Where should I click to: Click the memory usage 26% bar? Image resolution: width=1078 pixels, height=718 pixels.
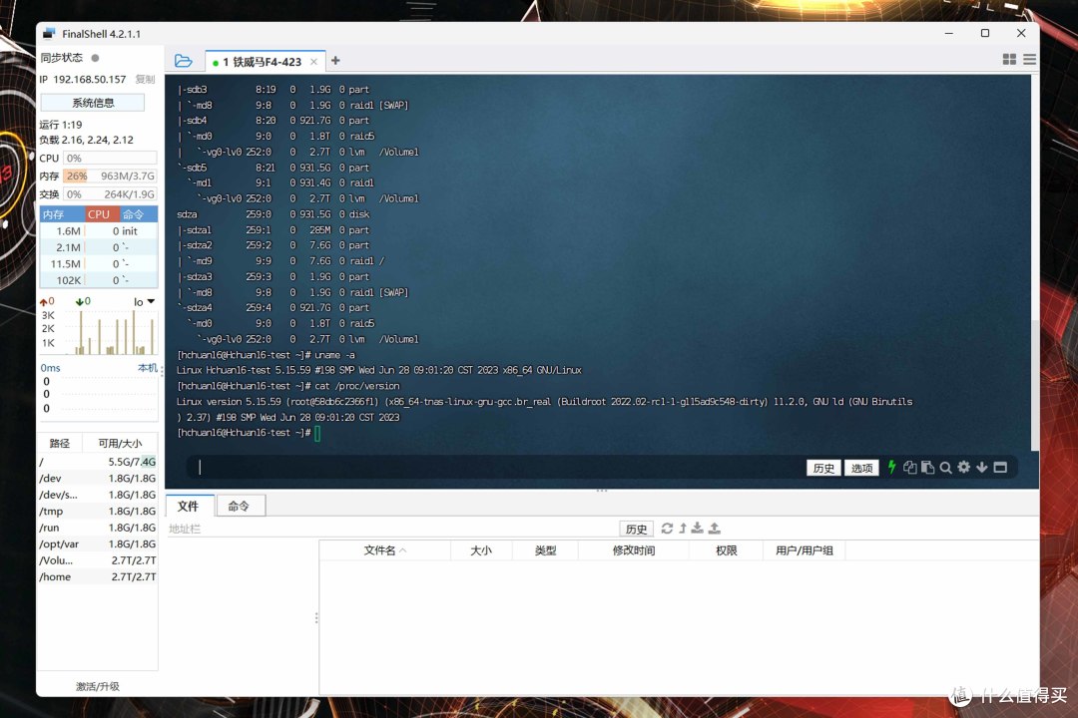tap(110, 176)
